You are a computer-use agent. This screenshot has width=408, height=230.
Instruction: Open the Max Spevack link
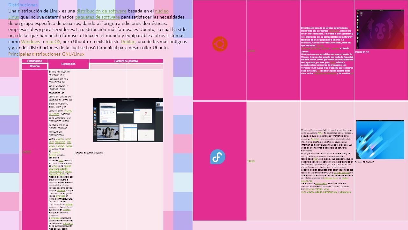click(x=344, y=173)
